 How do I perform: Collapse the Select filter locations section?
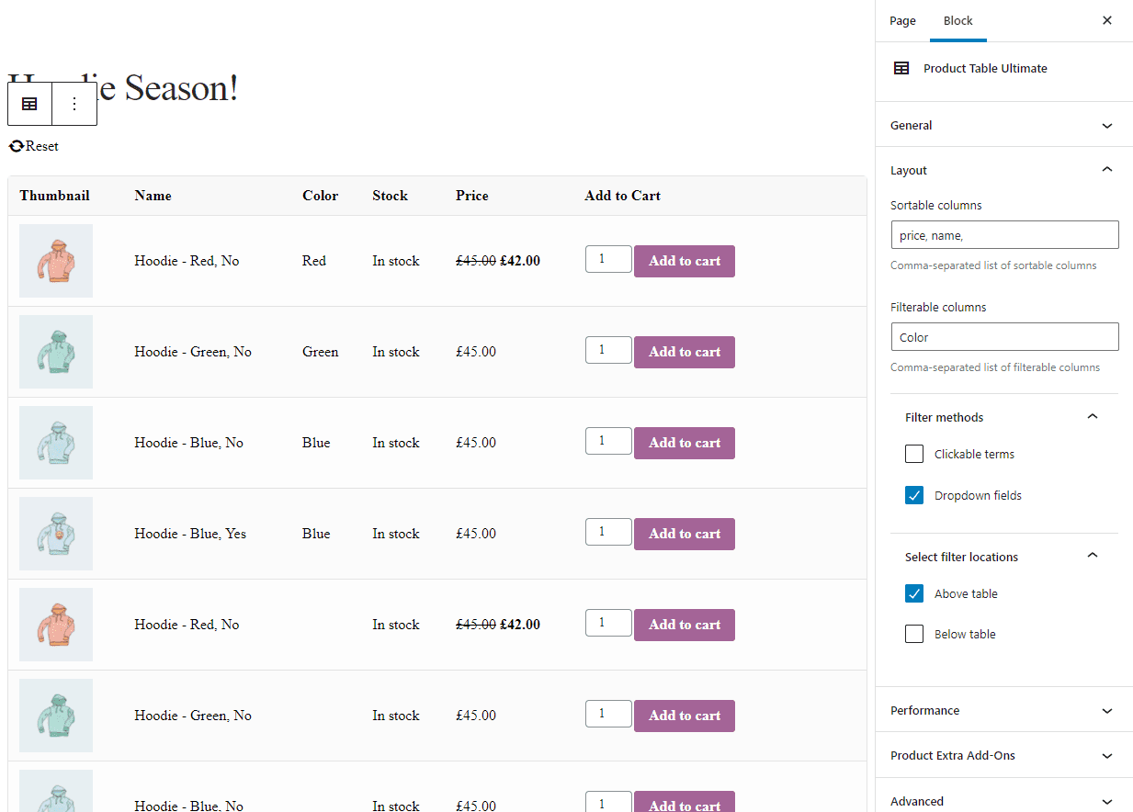coord(1003,557)
